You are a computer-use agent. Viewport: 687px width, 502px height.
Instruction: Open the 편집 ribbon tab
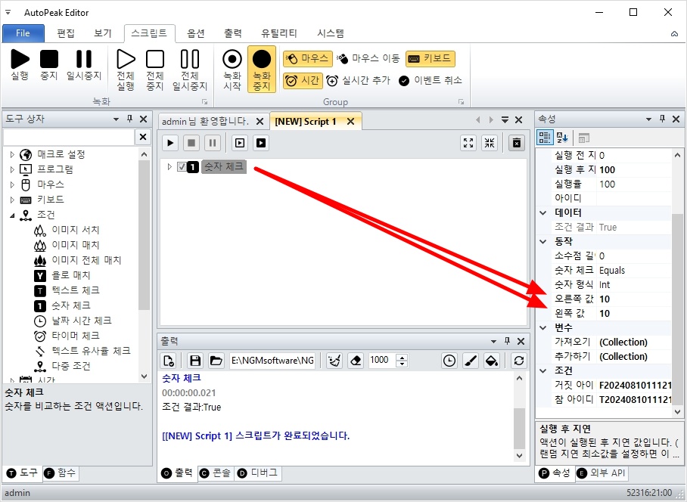[66, 33]
